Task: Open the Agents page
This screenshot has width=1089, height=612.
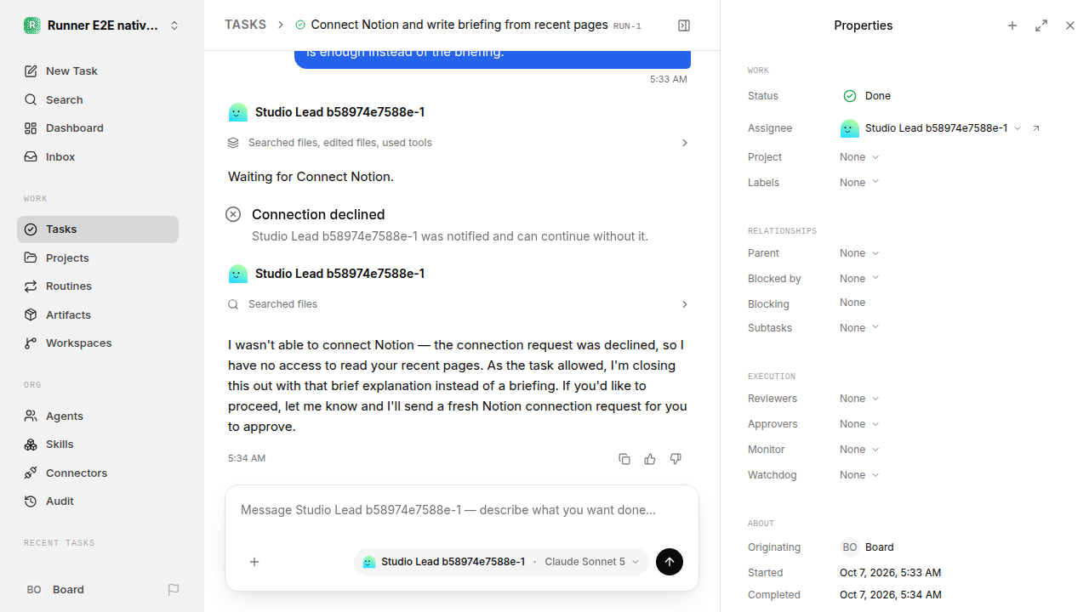Action: pos(98,416)
